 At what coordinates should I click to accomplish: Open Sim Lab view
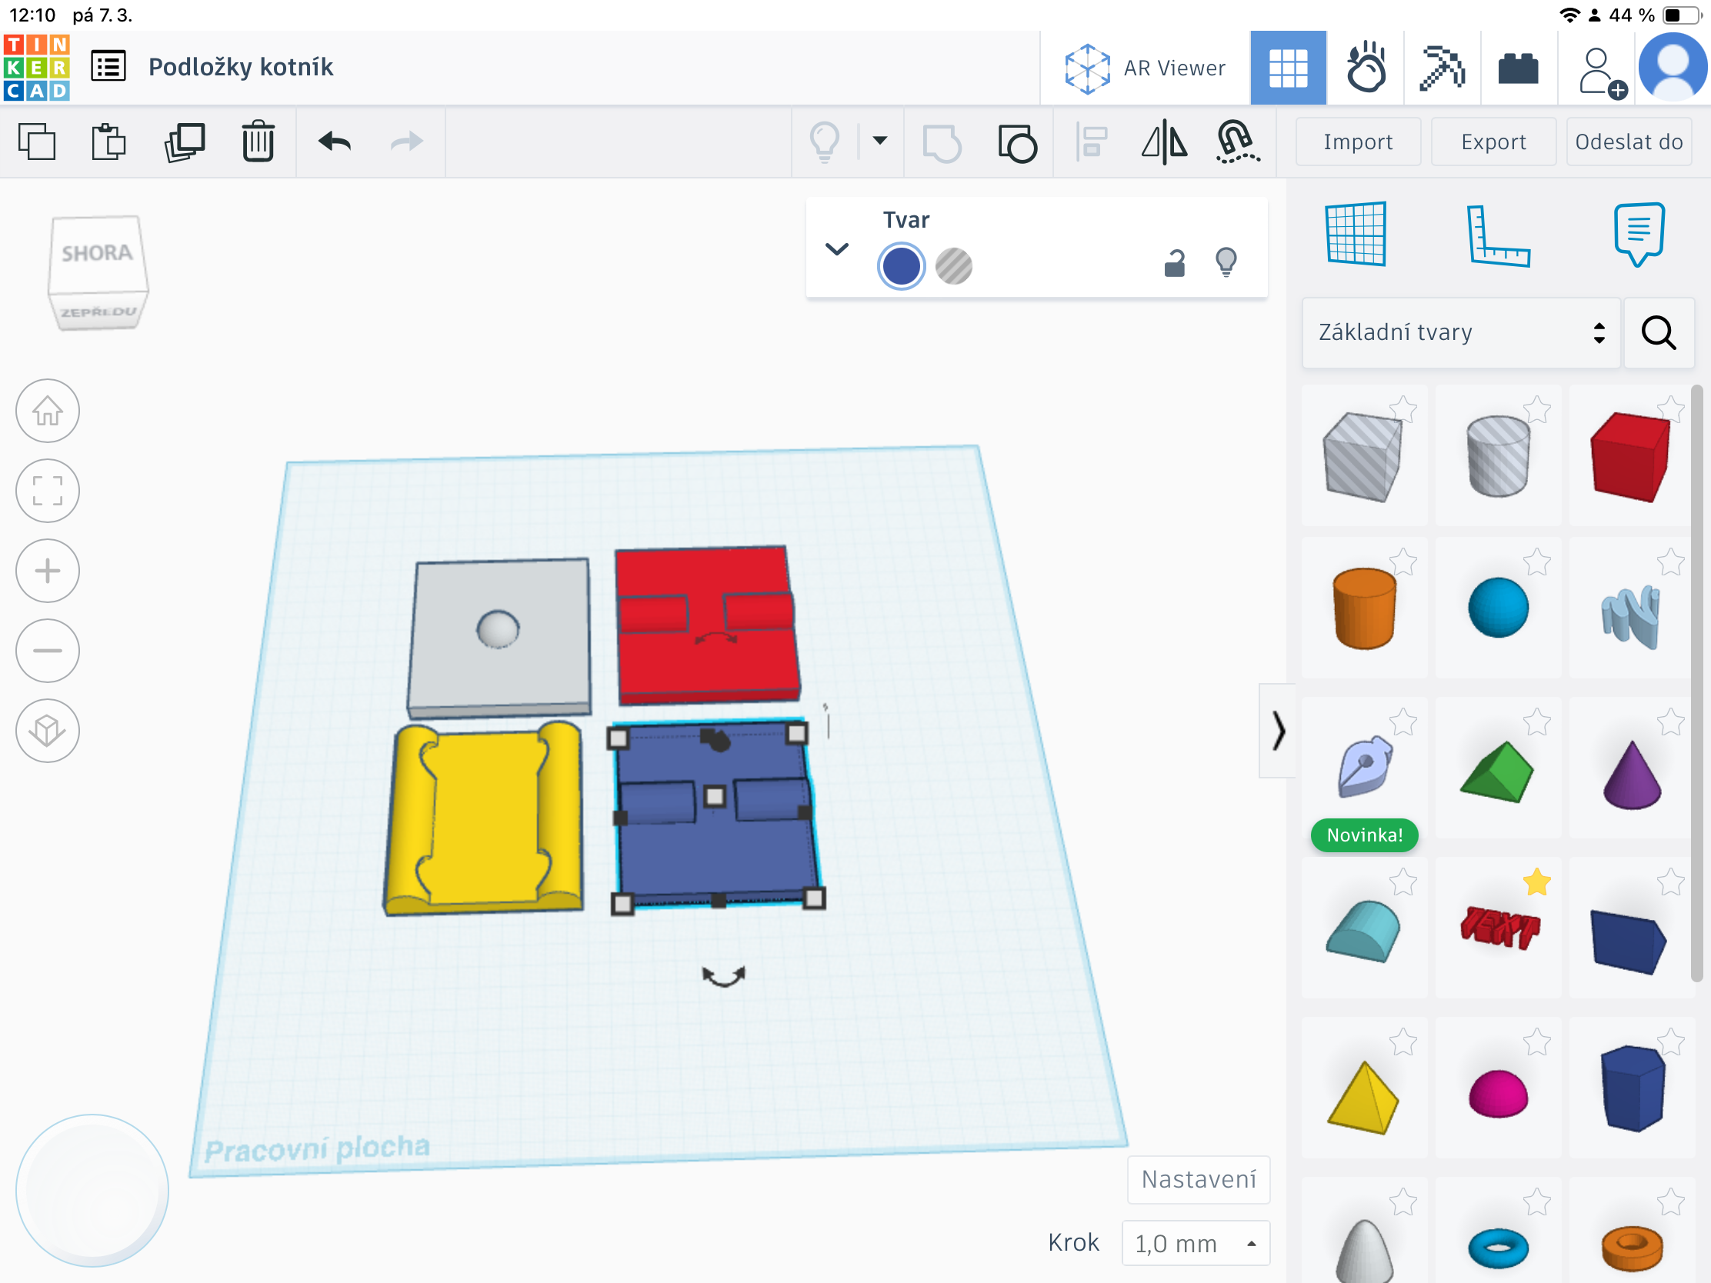(1366, 68)
